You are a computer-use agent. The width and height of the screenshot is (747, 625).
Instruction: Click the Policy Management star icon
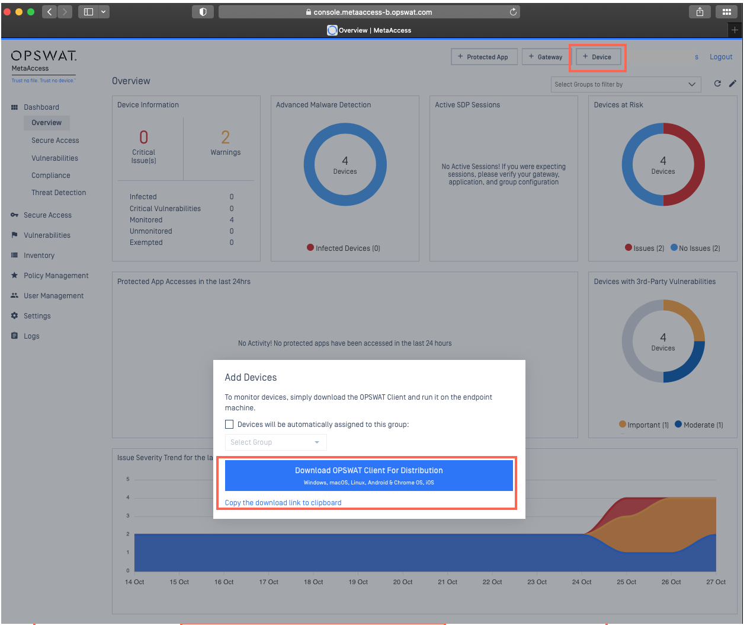(14, 276)
